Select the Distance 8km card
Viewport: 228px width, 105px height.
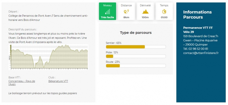pyautogui.click(x=126, y=11)
